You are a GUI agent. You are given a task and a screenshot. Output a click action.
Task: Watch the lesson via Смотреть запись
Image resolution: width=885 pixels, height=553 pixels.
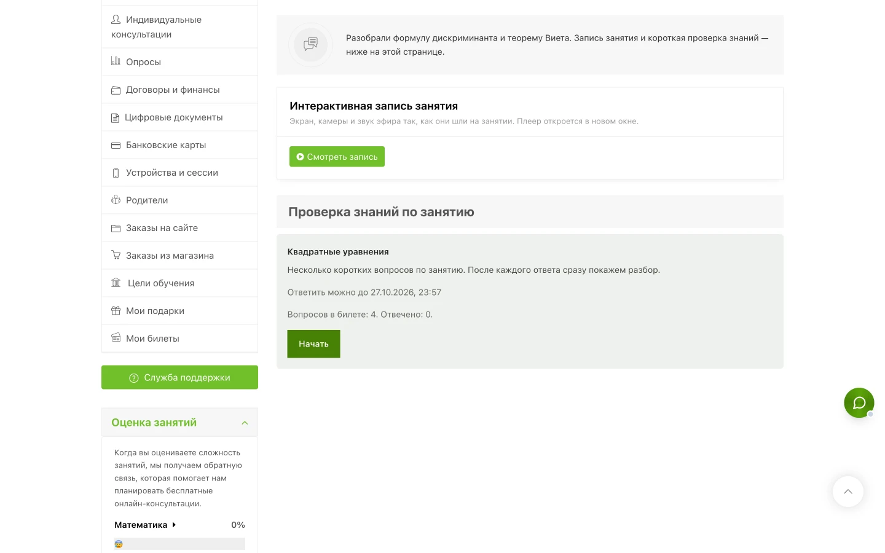point(337,157)
